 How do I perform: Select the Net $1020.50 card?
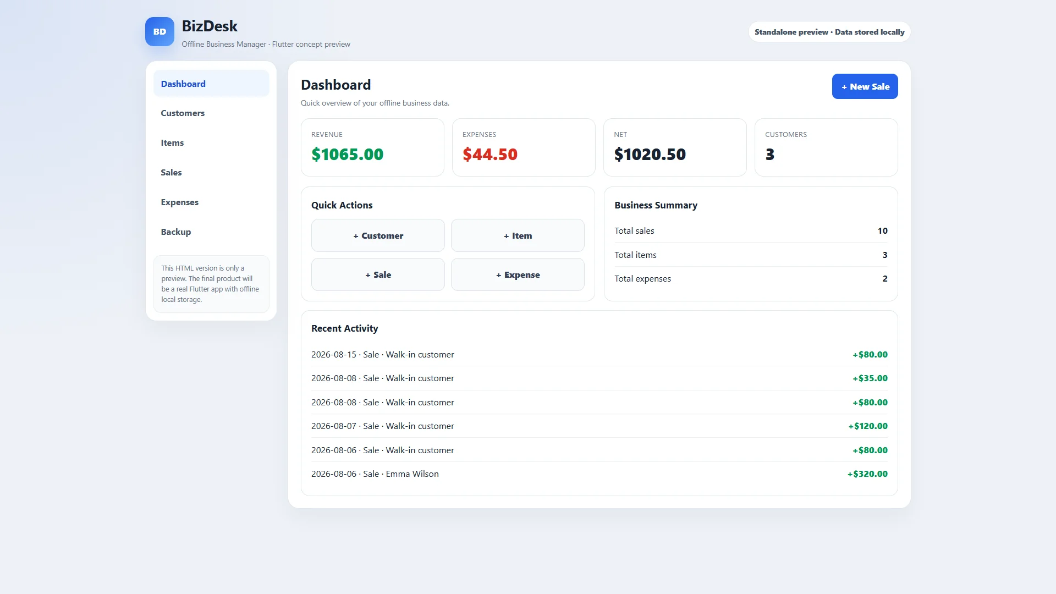coord(675,147)
